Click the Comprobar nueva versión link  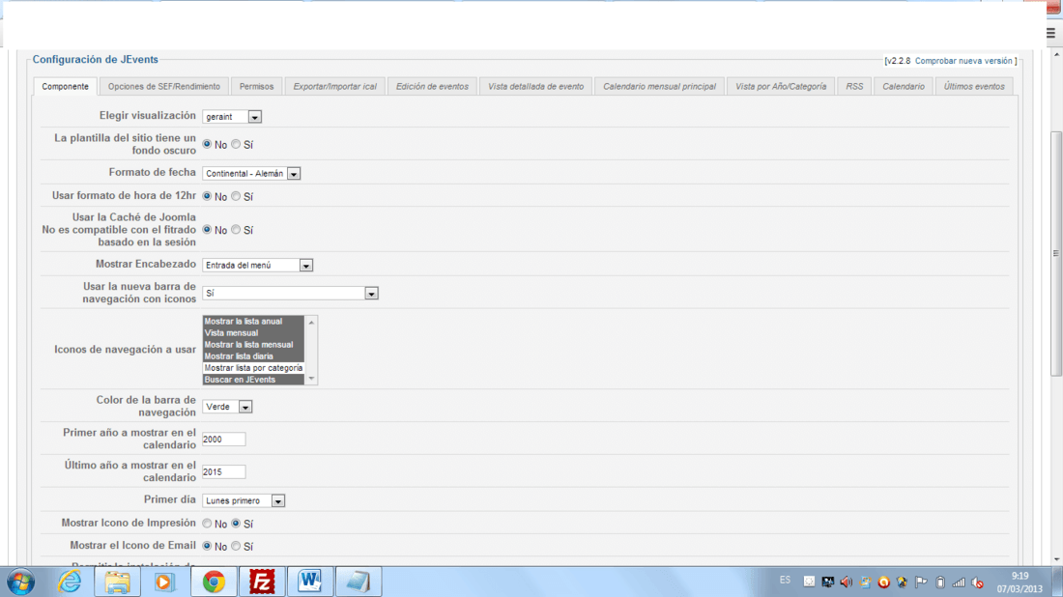(963, 61)
